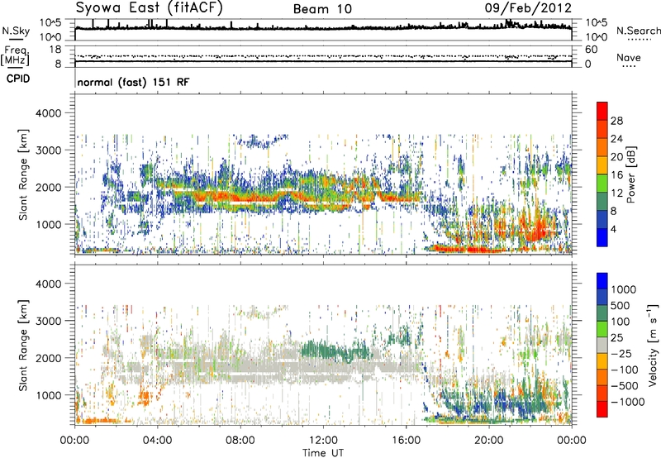Select the 'Velocity [m s⁻¹]' colorbar title

[653, 345]
